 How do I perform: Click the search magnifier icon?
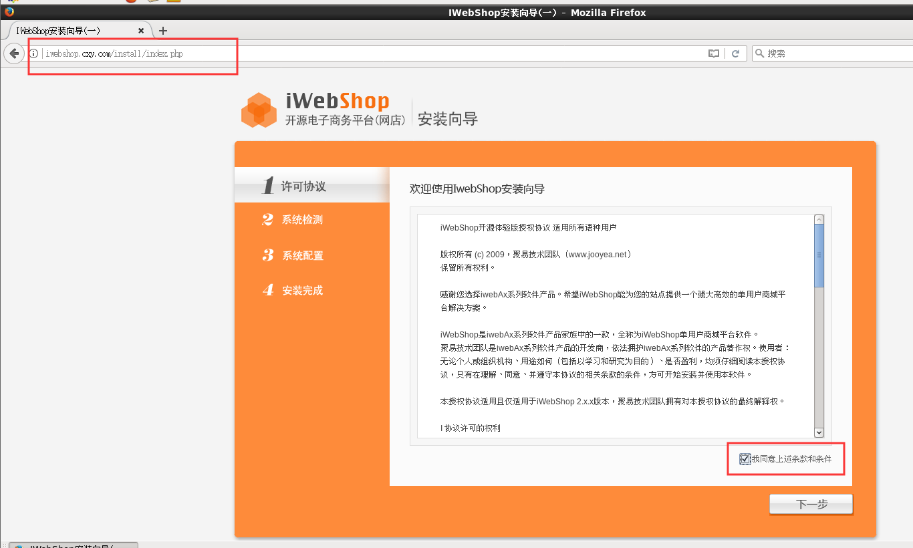(x=760, y=53)
